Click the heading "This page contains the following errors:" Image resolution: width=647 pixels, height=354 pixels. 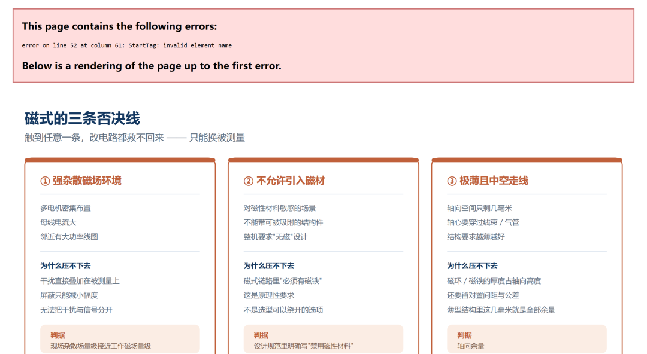point(119,26)
